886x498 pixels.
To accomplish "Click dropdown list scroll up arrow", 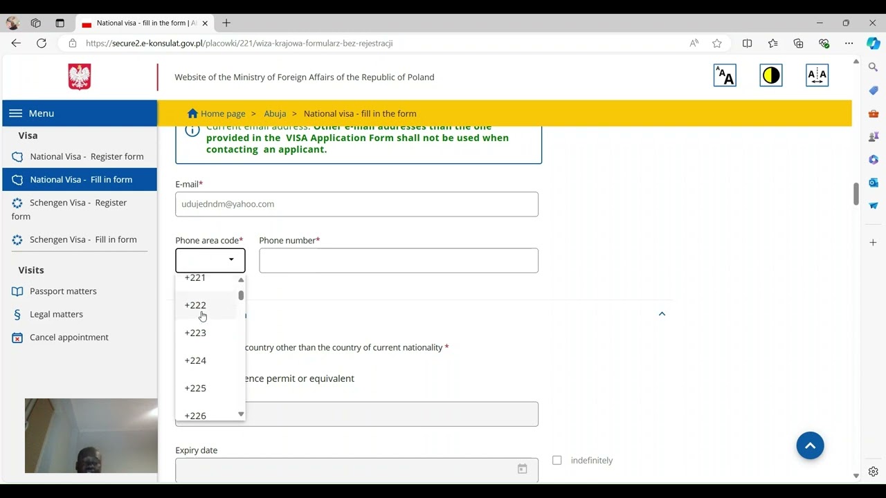I will pos(241,279).
